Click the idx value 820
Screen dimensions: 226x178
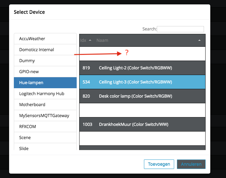(x=86, y=96)
